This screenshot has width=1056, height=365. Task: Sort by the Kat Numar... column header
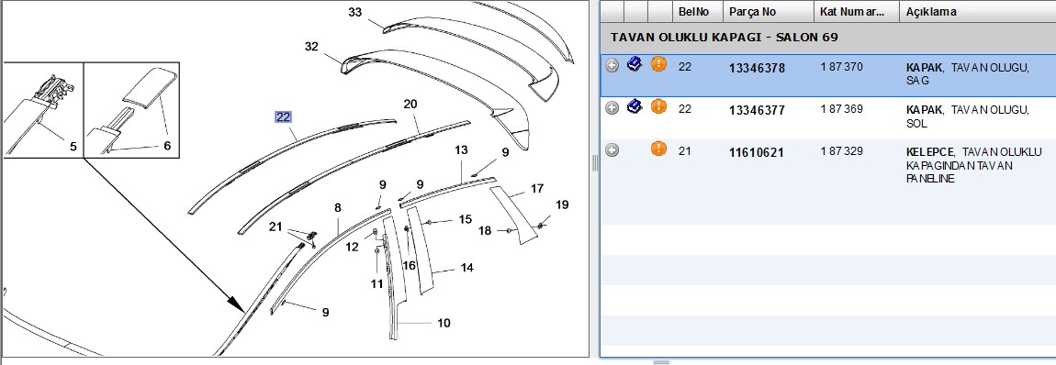[857, 11]
